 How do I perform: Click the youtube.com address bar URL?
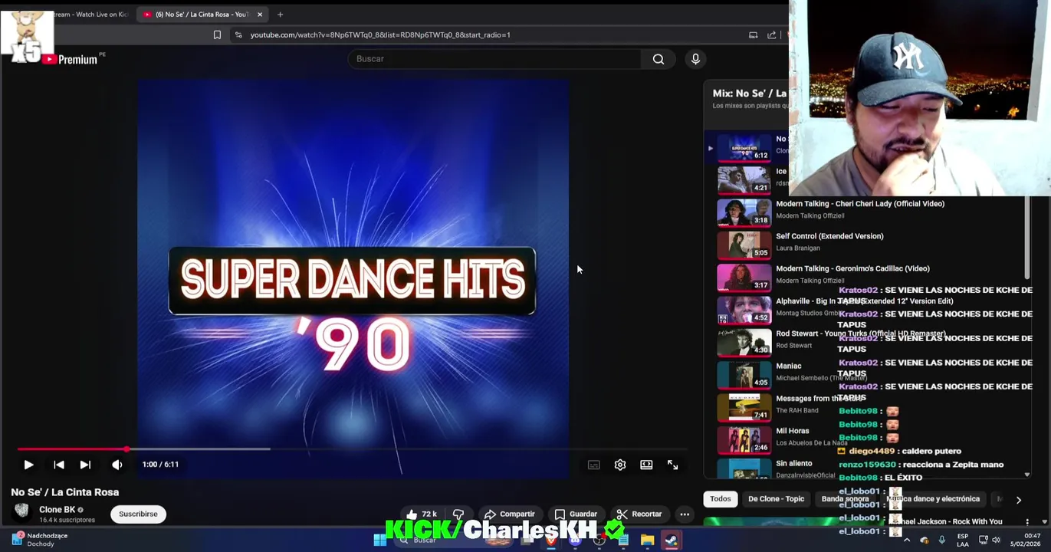click(x=379, y=34)
